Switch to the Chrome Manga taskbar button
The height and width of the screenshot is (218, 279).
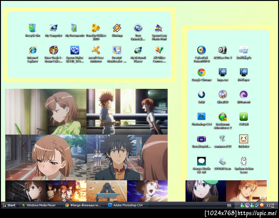coord(83,205)
